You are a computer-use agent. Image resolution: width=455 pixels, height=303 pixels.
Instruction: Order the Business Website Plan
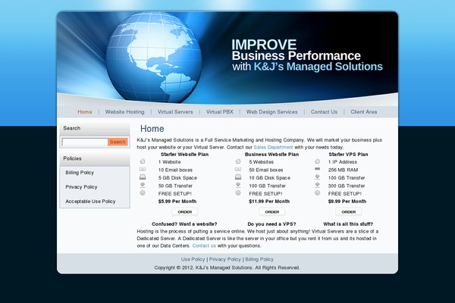click(272, 212)
